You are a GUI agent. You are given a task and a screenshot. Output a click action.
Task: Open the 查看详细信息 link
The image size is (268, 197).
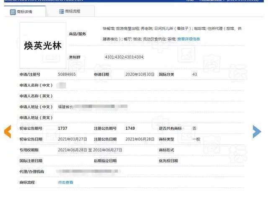188,39
